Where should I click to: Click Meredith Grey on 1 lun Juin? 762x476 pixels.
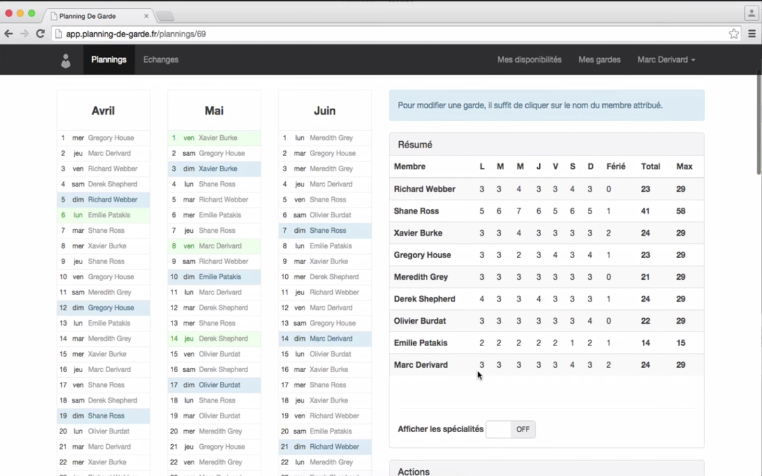331,138
